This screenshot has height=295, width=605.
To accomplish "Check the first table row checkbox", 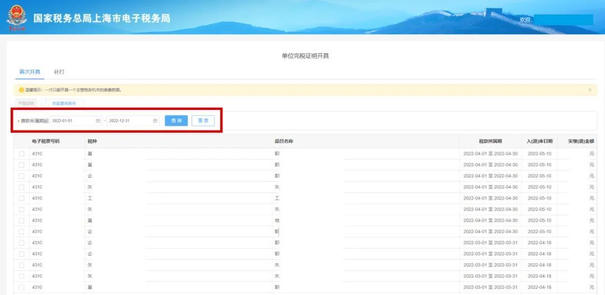I will pyautogui.click(x=21, y=154).
